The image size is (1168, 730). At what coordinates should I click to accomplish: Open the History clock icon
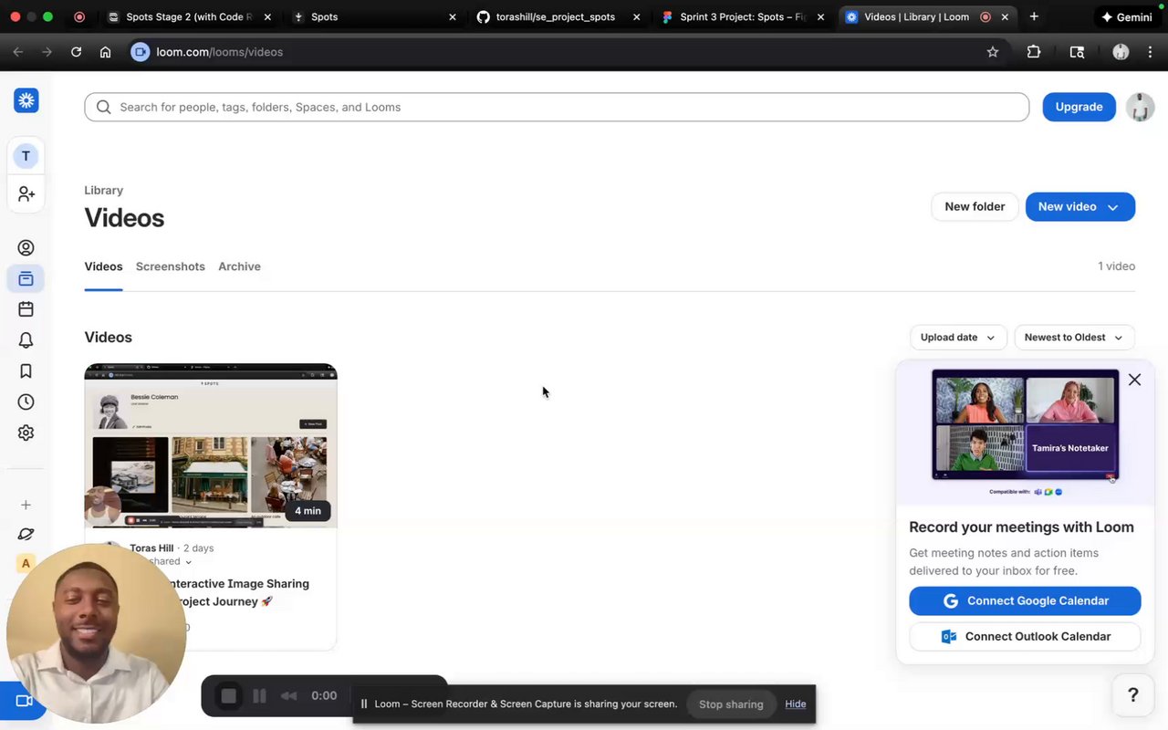coord(26,401)
